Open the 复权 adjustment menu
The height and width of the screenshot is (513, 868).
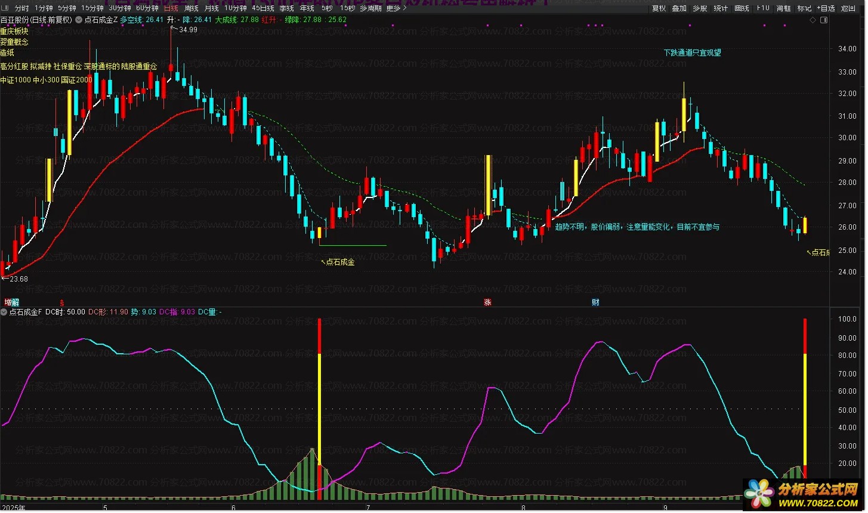659,8
